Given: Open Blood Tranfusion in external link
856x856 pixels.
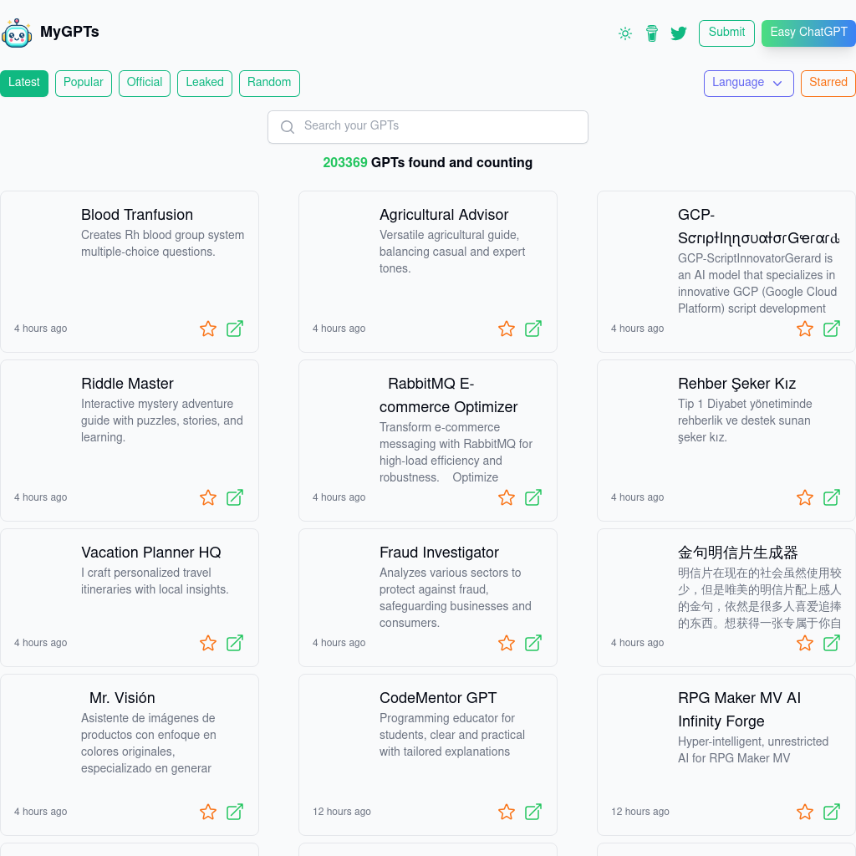Looking at the screenshot, I should click(x=235, y=329).
